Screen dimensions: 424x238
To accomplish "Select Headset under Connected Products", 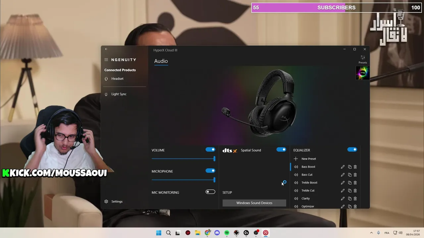I will coord(117,79).
